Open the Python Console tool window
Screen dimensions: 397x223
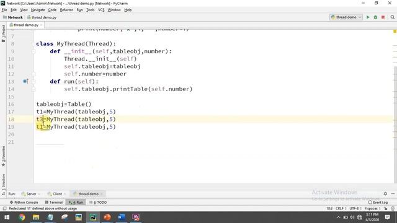coord(24,203)
